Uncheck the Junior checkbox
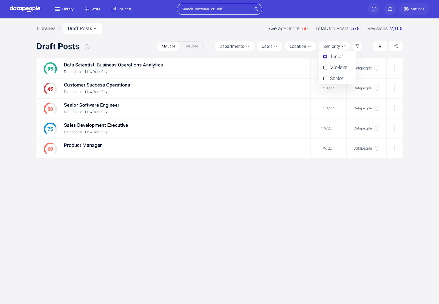439x304 pixels. point(325,57)
